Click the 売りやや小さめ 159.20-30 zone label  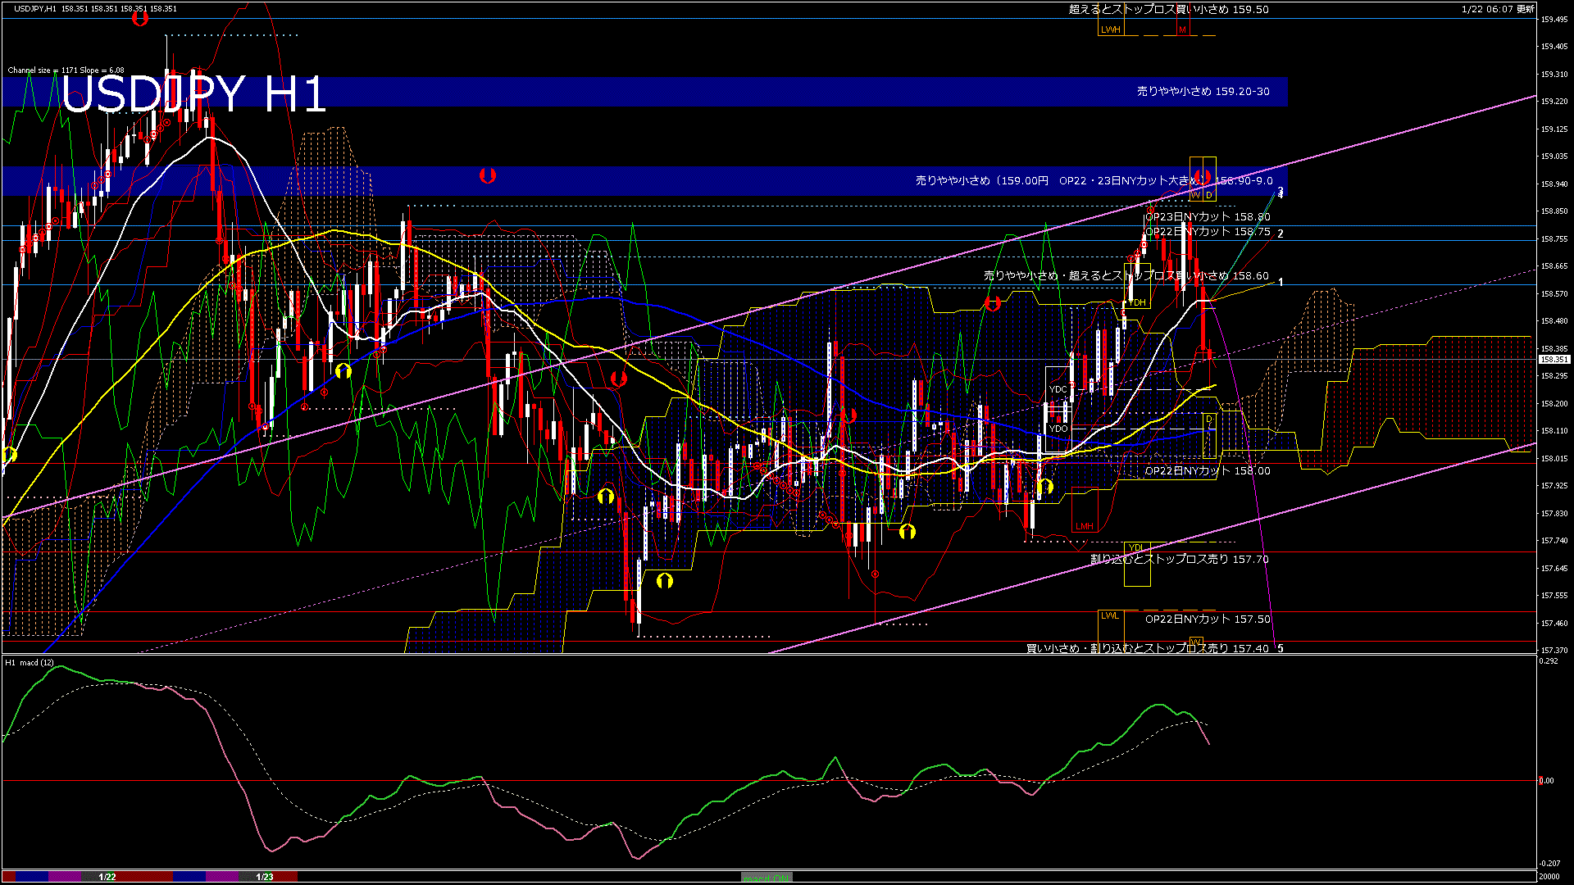point(1203,93)
